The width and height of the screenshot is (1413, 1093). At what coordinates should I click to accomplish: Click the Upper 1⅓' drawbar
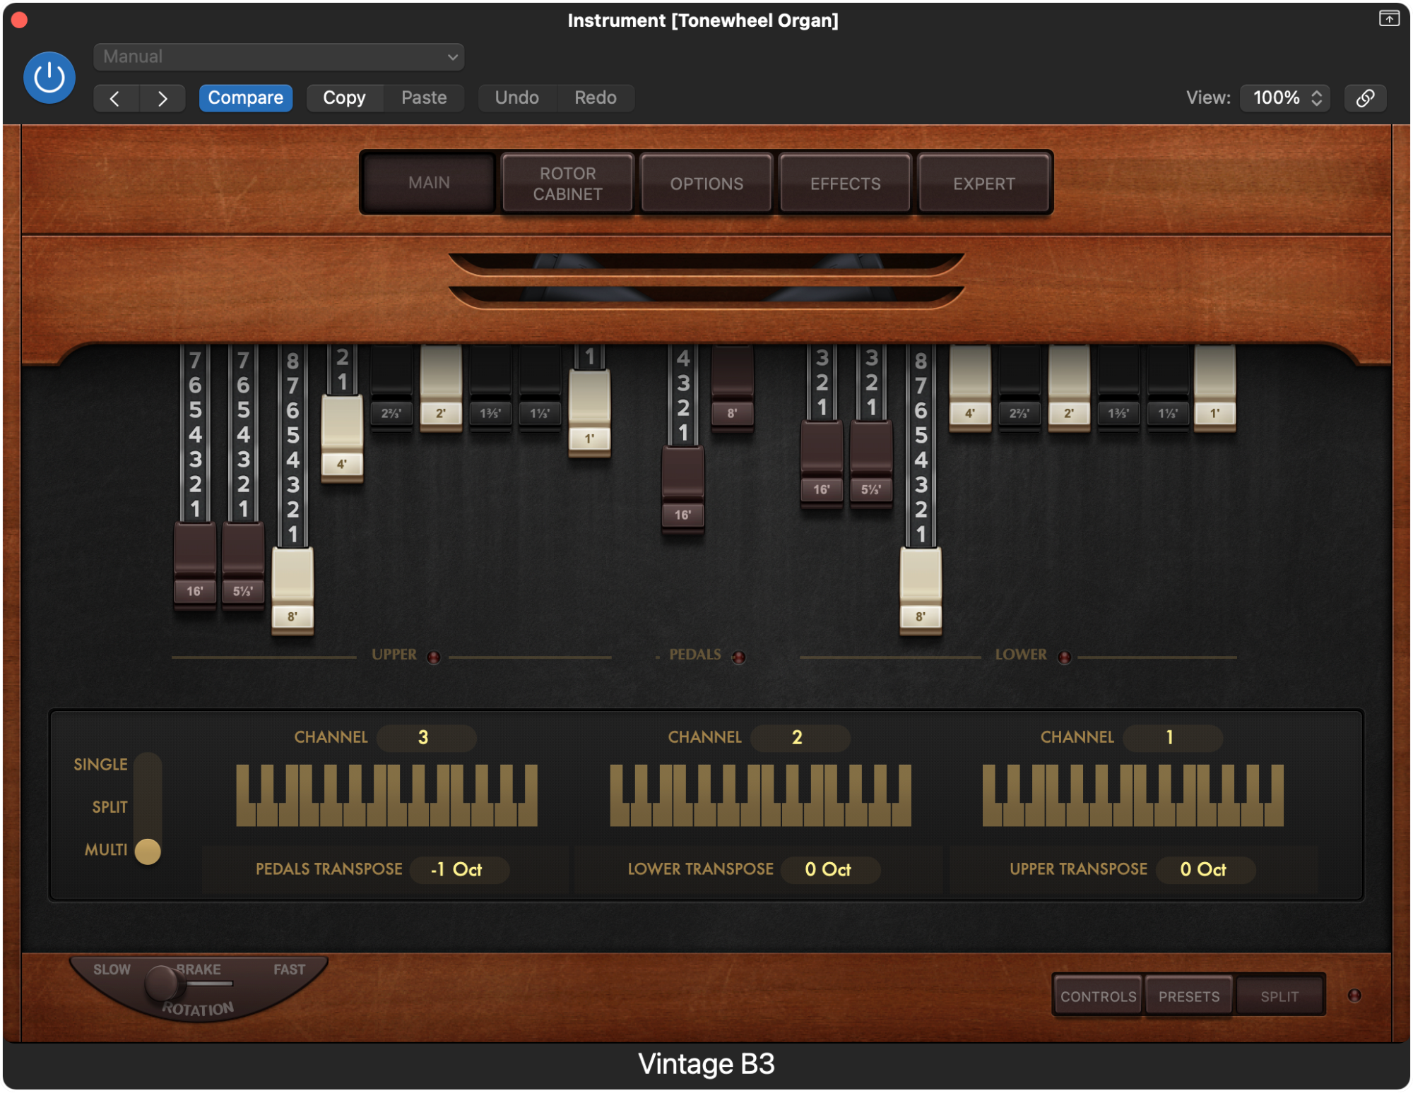pyautogui.click(x=540, y=387)
